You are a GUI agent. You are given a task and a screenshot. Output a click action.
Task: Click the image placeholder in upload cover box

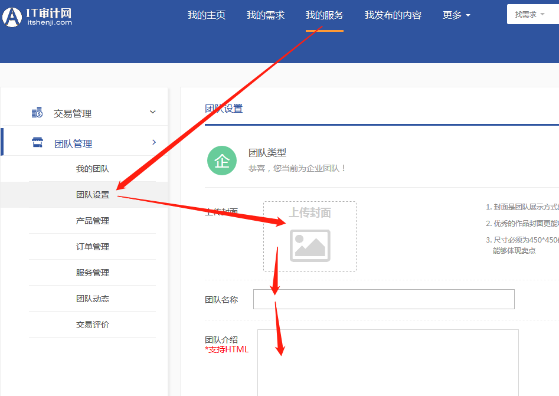[x=310, y=245]
